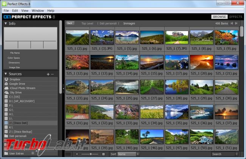Click thumbnail grid vertical scrollbar

coord(241,31)
